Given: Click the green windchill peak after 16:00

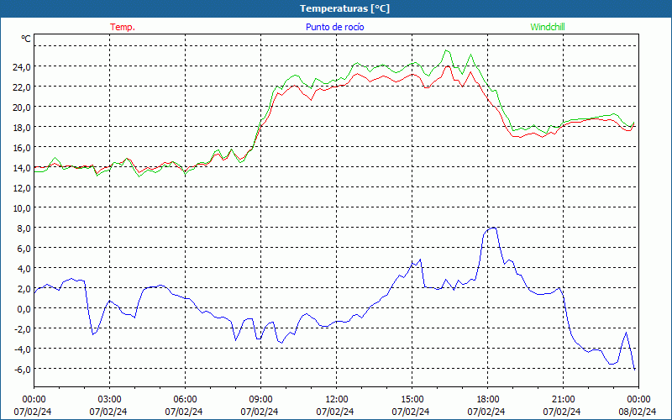Looking at the screenshot, I should click(447, 50).
